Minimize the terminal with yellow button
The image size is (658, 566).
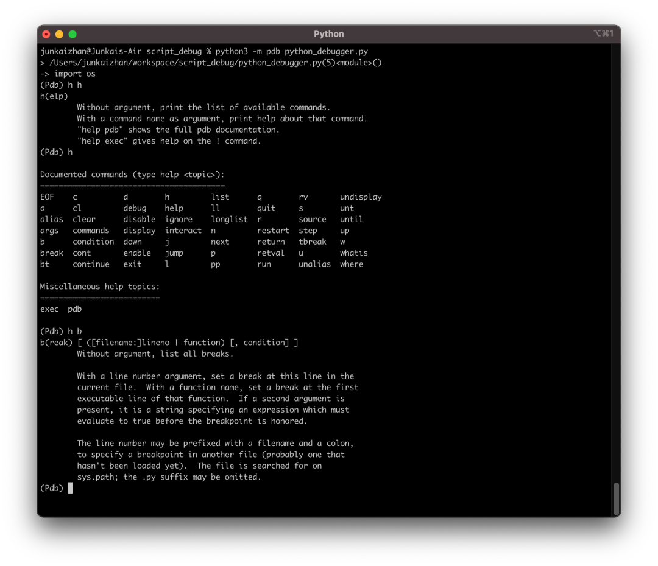[x=59, y=34]
